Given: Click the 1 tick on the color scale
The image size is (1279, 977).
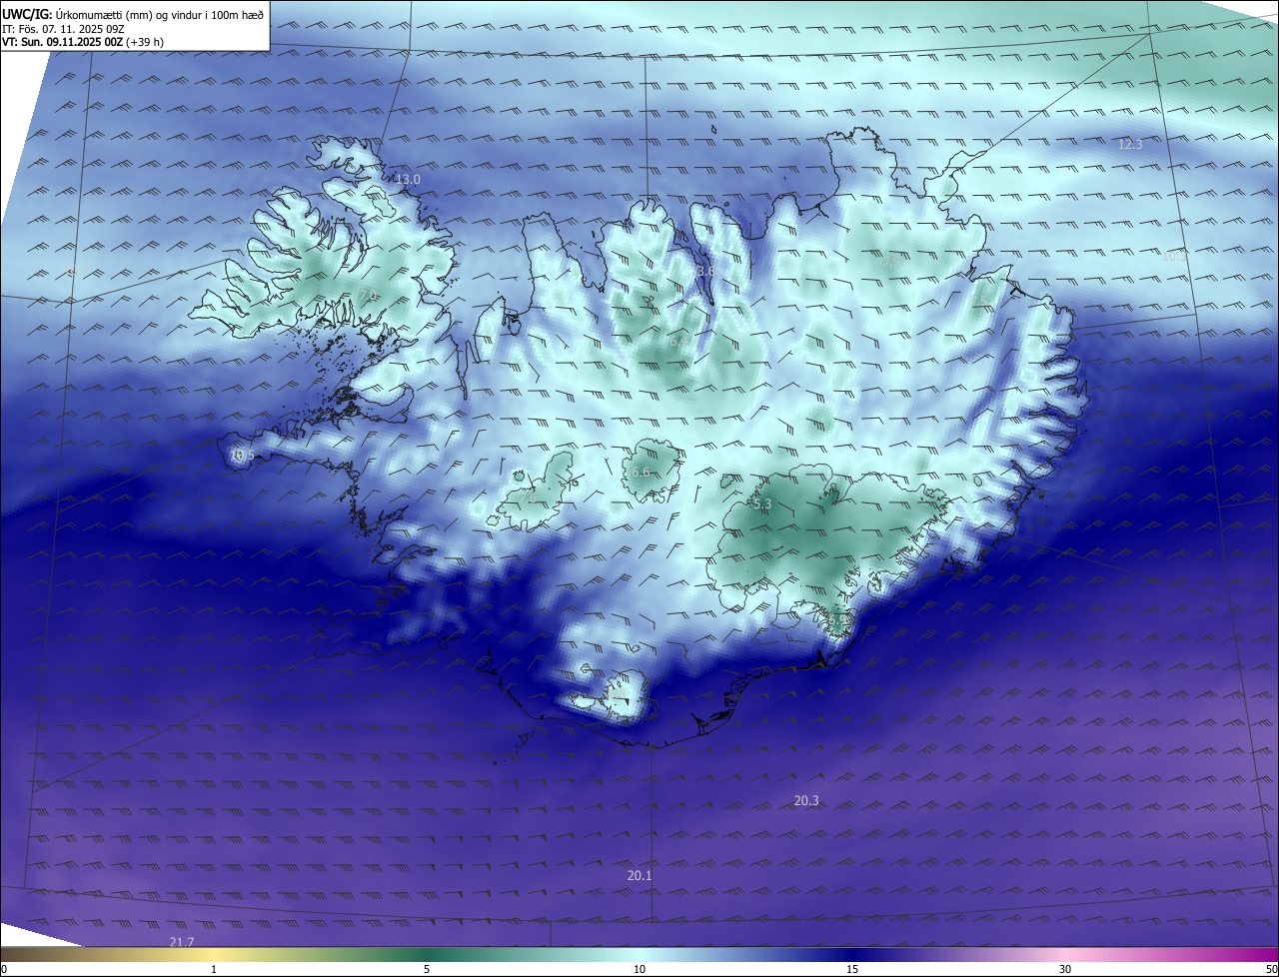Looking at the screenshot, I should tap(214, 970).
